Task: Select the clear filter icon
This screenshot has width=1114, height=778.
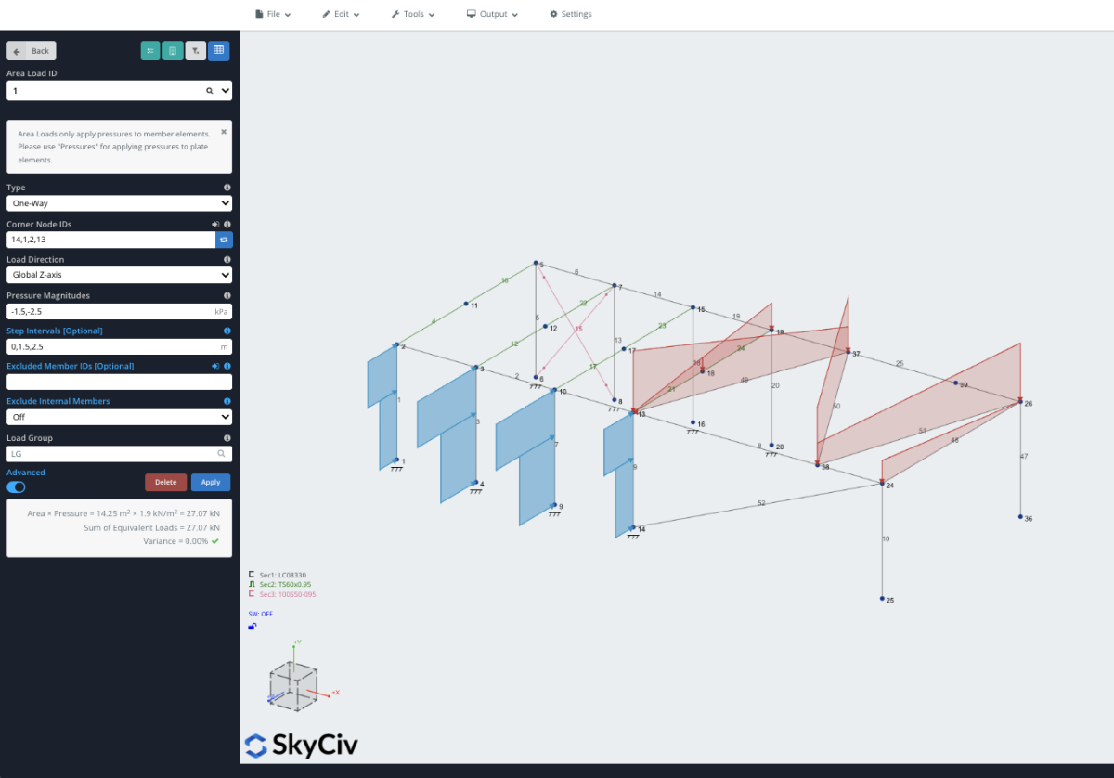Action: (x=195, y=50)
